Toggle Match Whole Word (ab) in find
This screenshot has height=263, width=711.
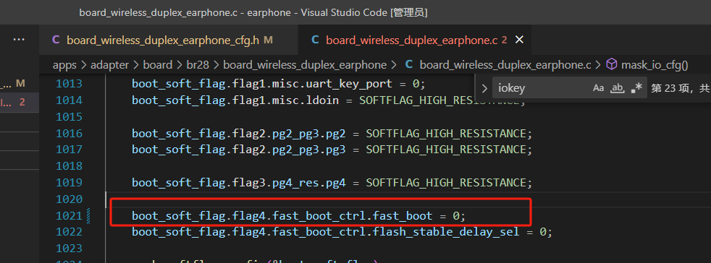(x=617, y=88)
